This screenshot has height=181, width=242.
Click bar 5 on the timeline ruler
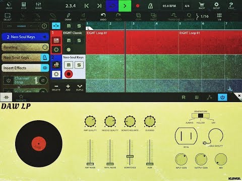[180, 24]
